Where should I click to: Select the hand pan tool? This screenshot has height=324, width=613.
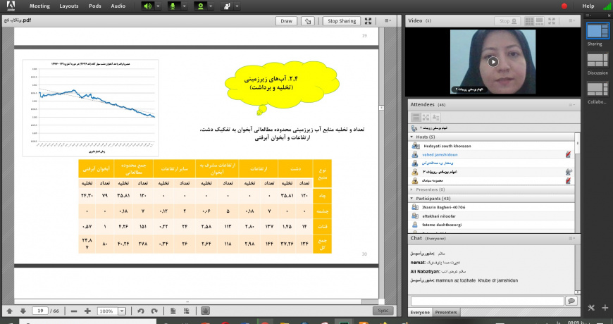pos(206,311)
